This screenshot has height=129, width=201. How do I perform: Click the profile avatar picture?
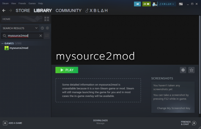click(155, 4)
